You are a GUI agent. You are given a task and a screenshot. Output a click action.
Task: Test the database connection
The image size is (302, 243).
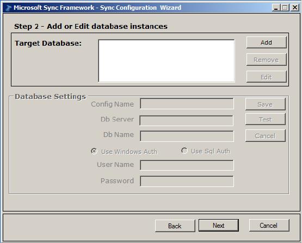click(x=266, y=119)
